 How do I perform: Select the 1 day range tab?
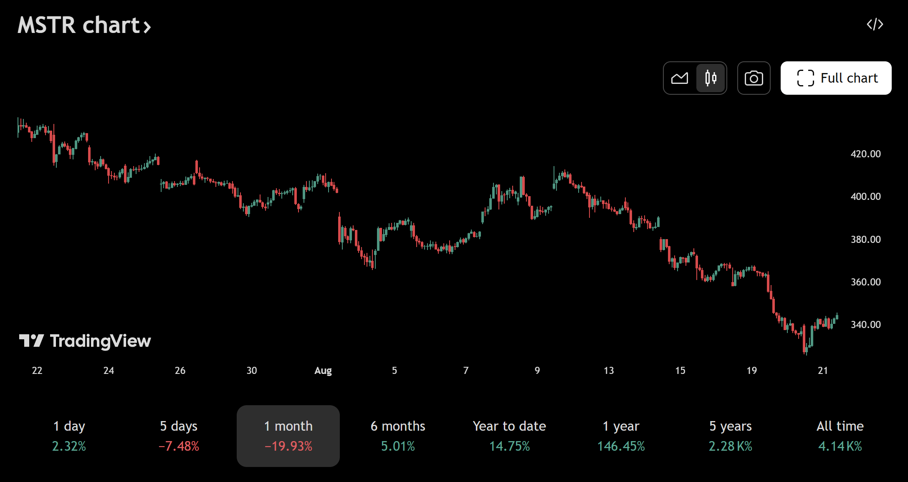coord(69,435)
